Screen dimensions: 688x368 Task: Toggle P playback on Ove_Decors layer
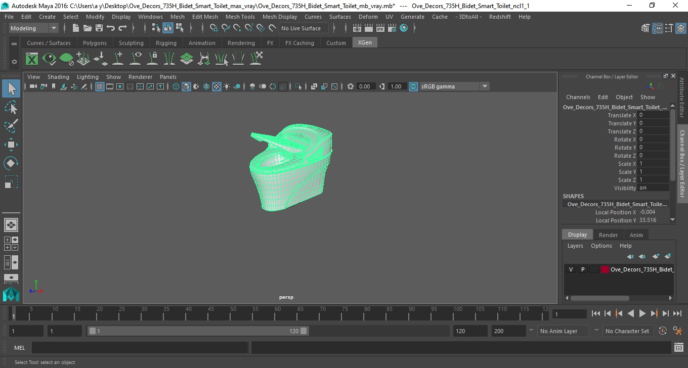point(583,269)
